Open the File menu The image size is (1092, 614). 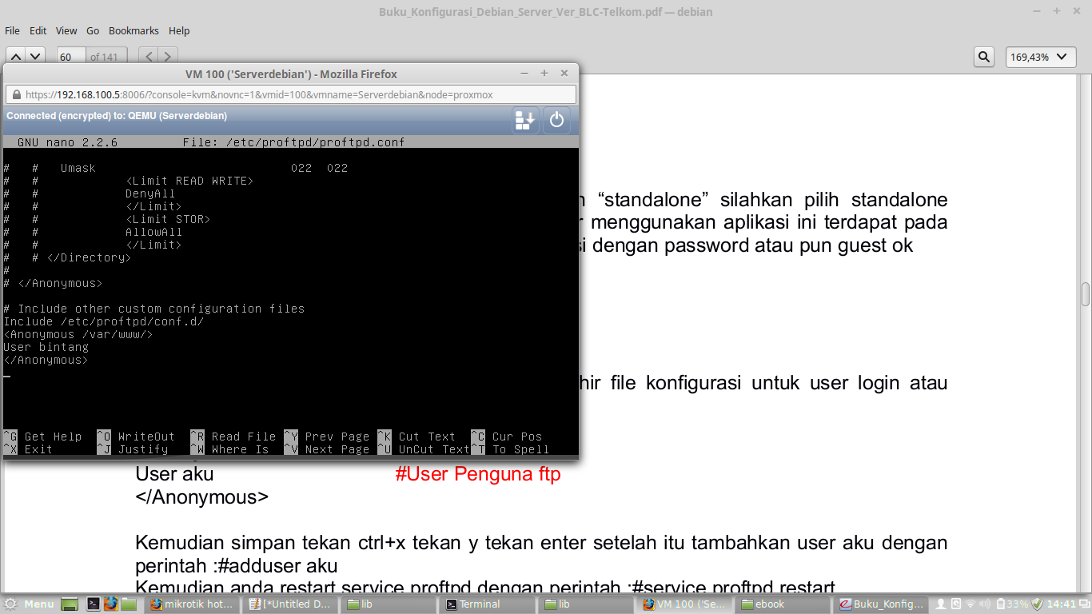[13, 30]
